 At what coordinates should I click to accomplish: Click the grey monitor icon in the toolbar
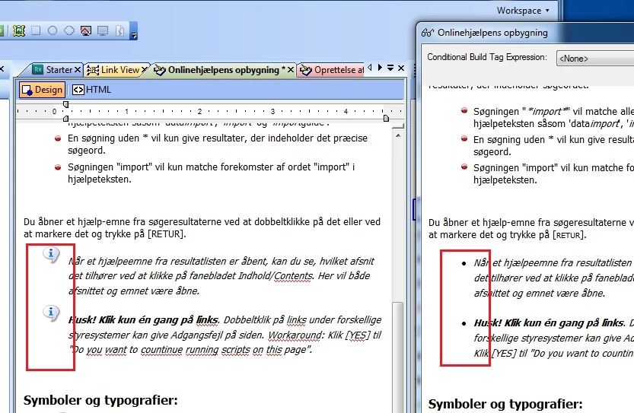coord(103,30)
